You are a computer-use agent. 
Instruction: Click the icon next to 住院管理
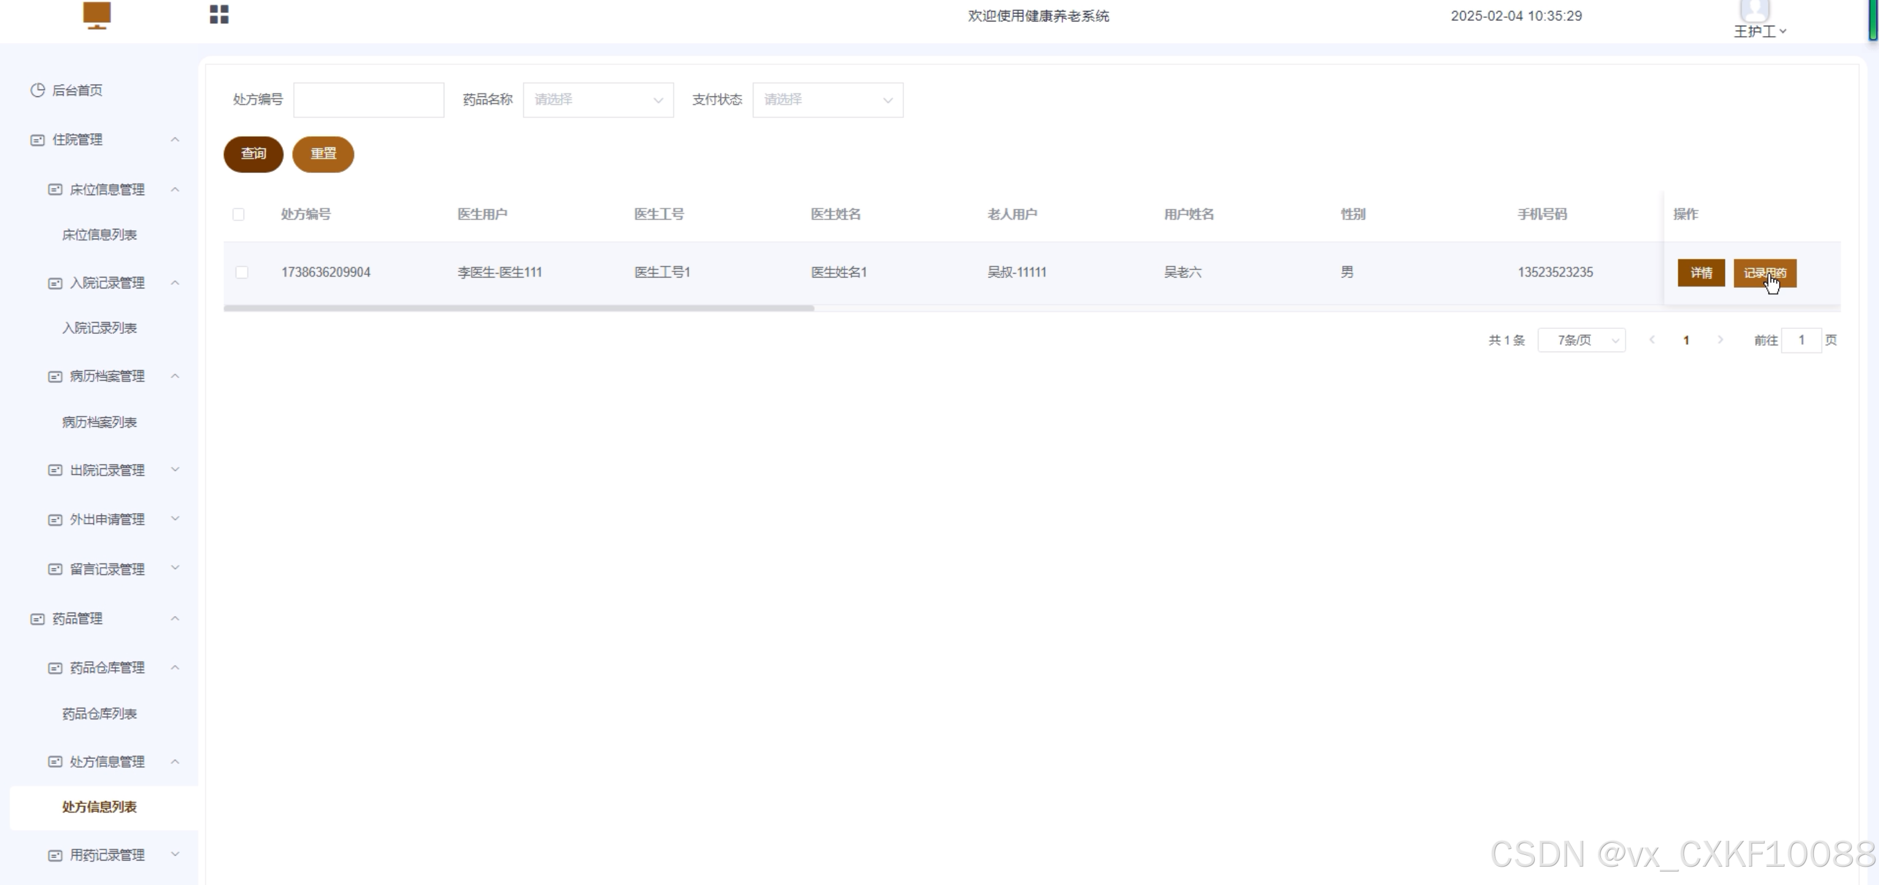tap(37, 140)
